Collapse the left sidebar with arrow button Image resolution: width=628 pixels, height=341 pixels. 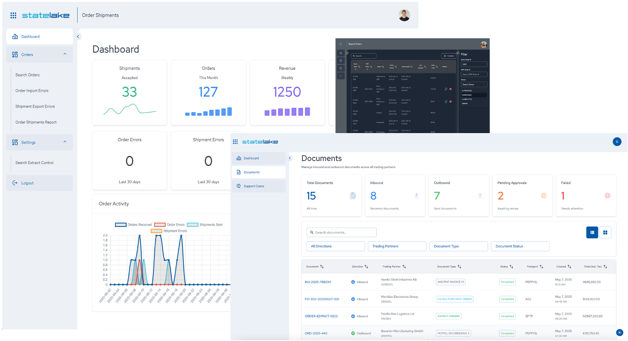click(78, 37)
